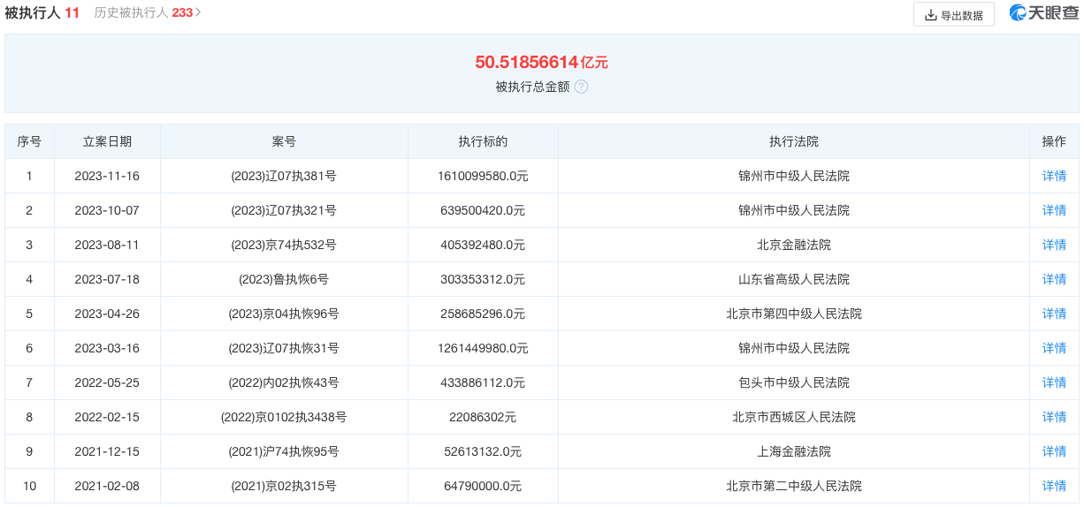Click the 执行法院 column header
This screenshot has width=1084, height=507.
[x=793, y=141]
